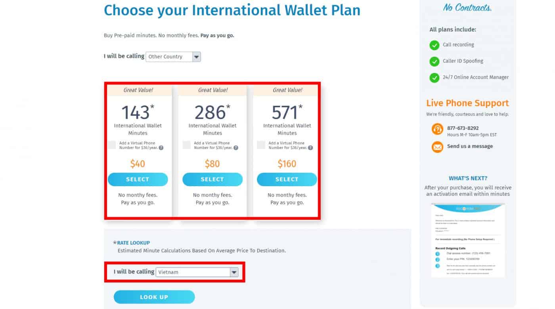Image resolution: width=555 pixels, height=309 pixels.
Task: Check virtual number box in 143-minute plan
Action: coord(112,145)
